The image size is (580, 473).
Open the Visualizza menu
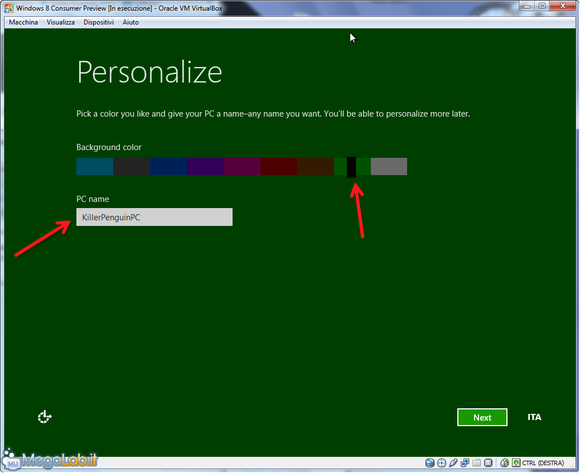[61, 22]
